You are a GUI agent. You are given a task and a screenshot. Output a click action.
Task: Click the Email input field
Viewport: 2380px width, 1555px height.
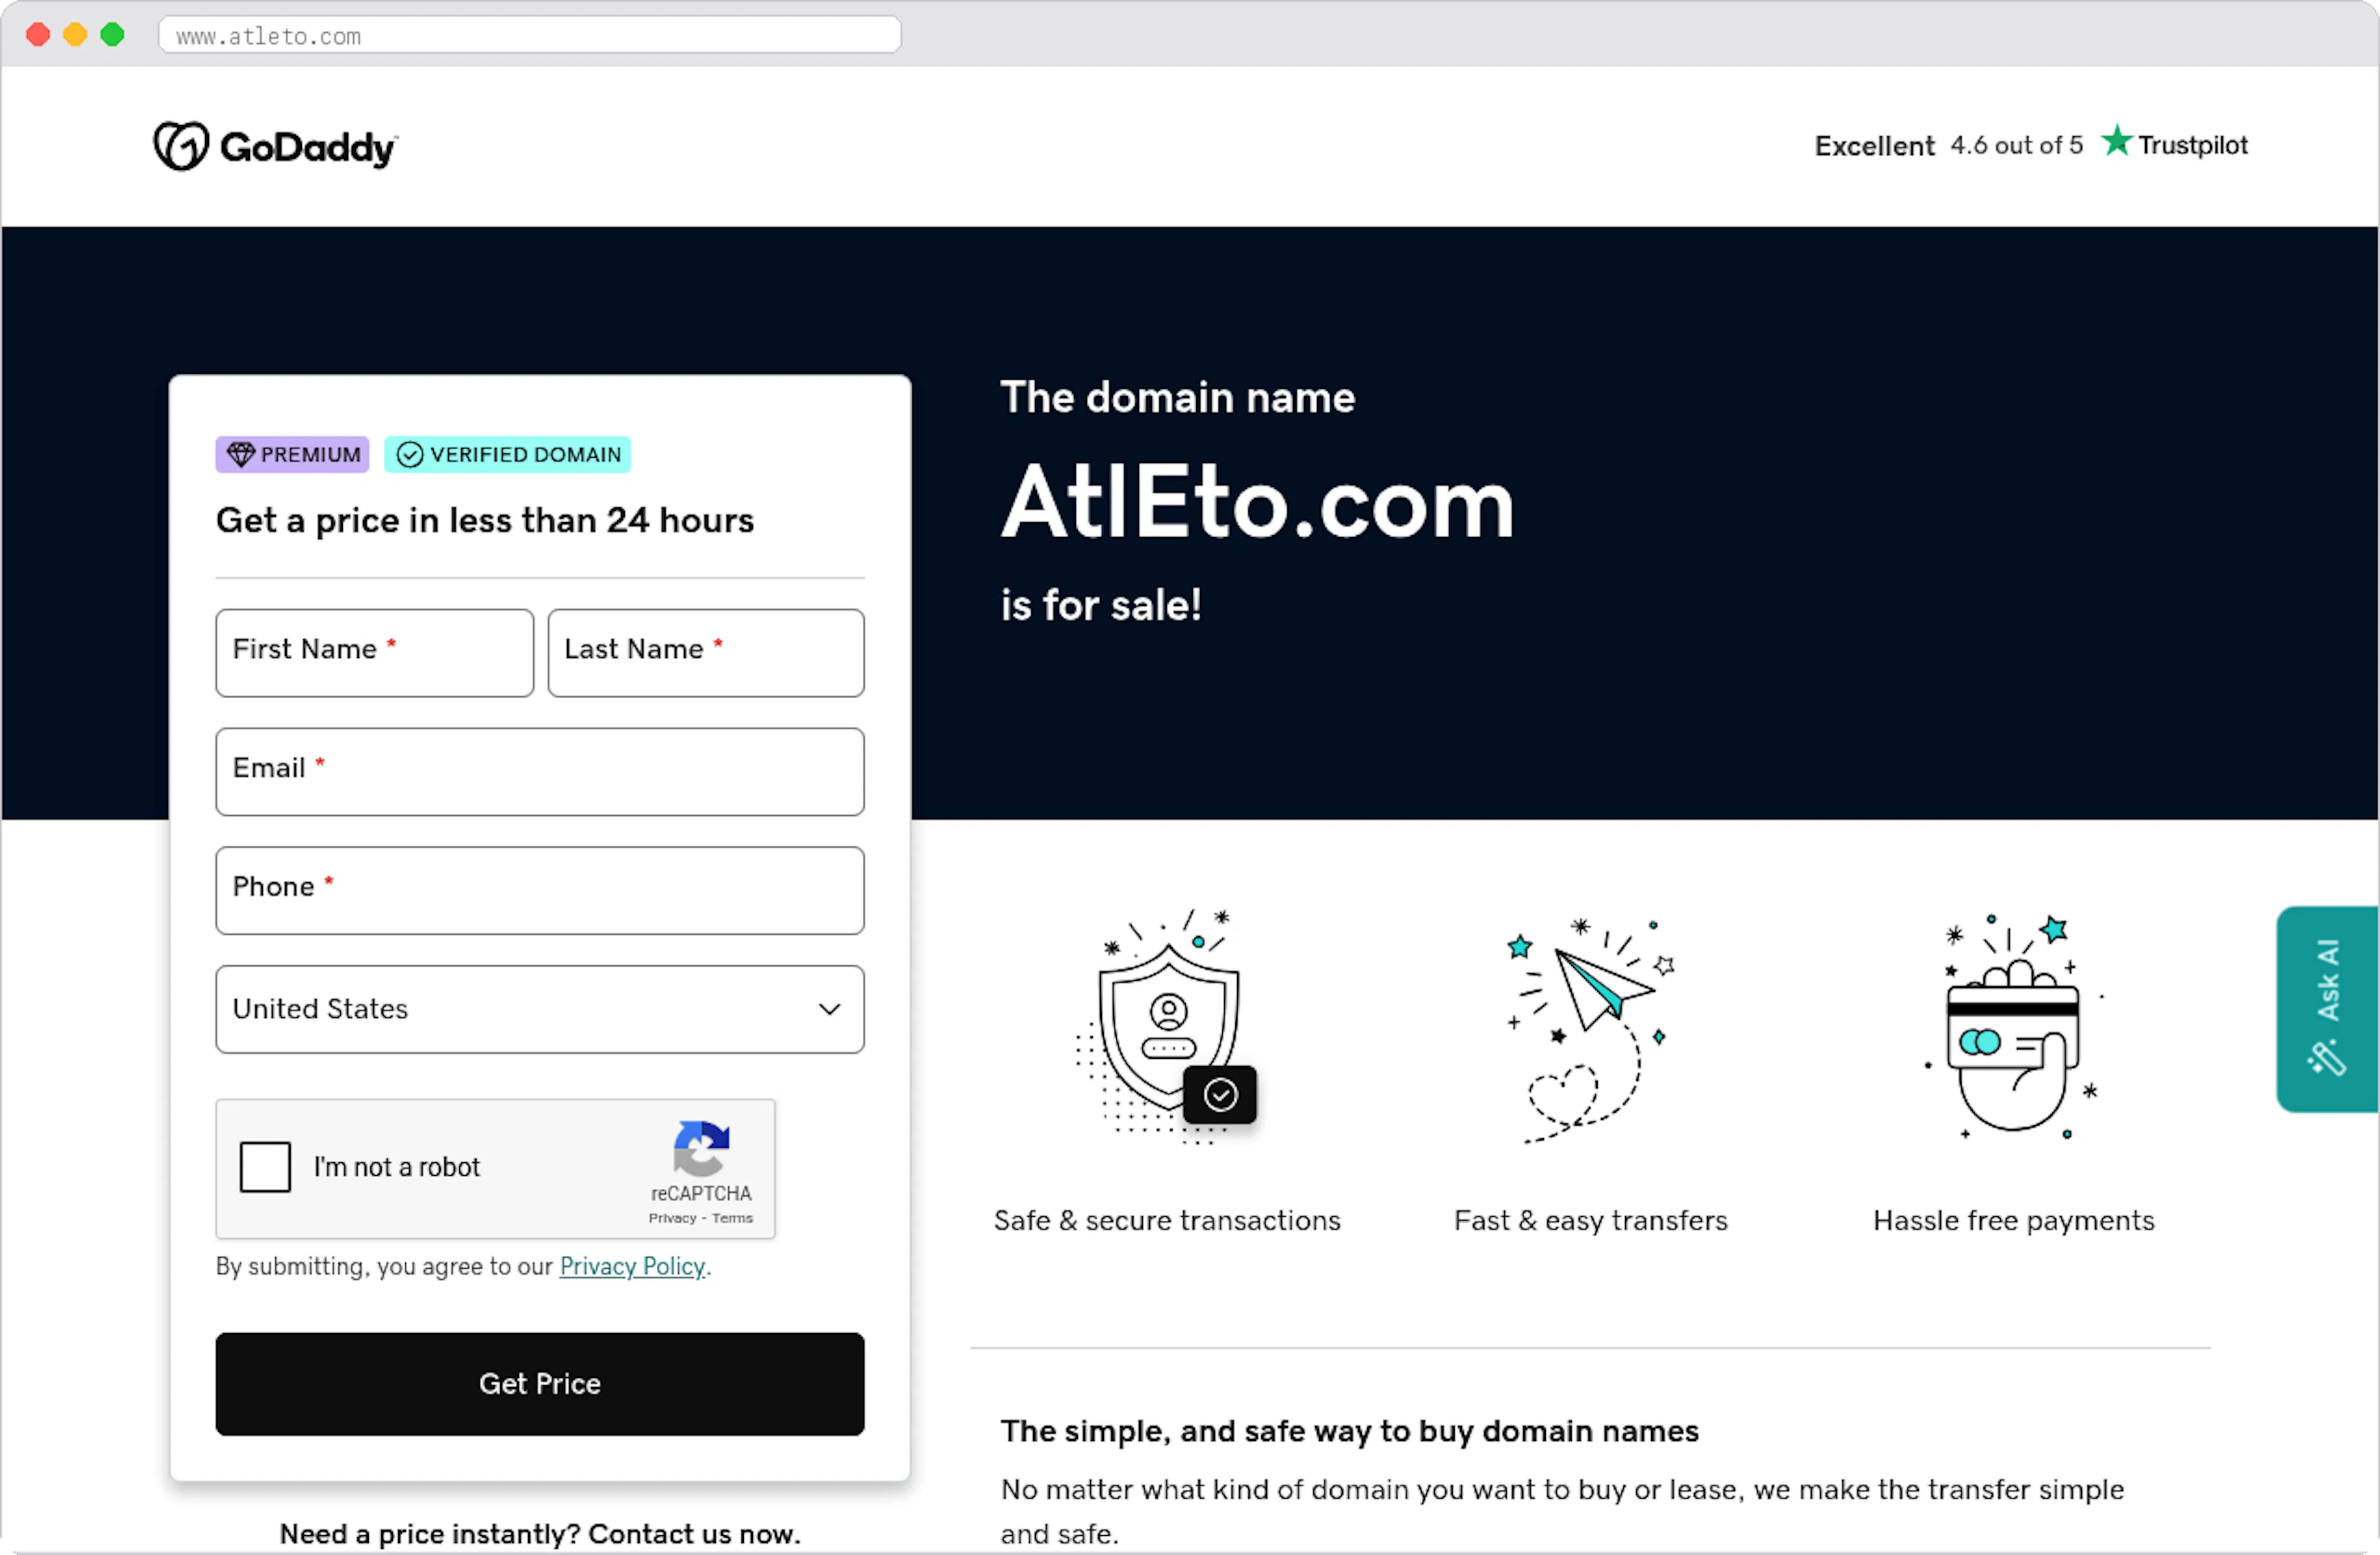[539, 771]
